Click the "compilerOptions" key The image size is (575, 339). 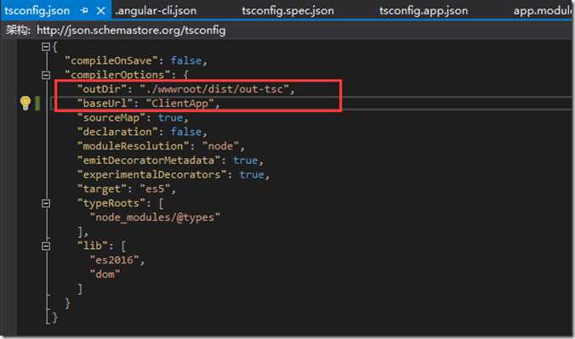click(x=117, y=75)
